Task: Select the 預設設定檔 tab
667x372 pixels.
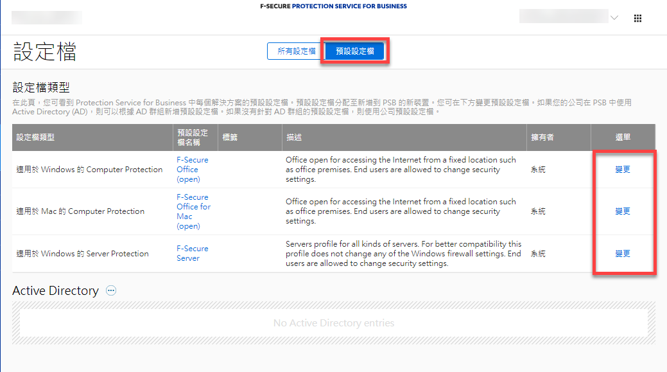Action: point(355,51)
